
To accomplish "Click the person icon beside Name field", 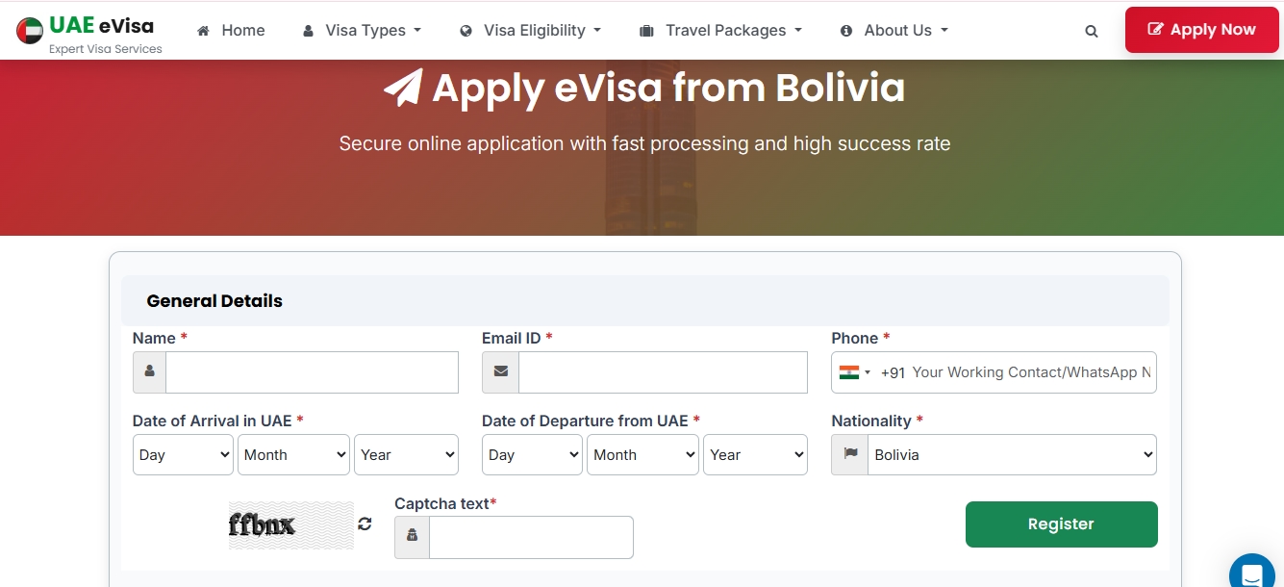I will pyautogui.click(x=149, y=372).
